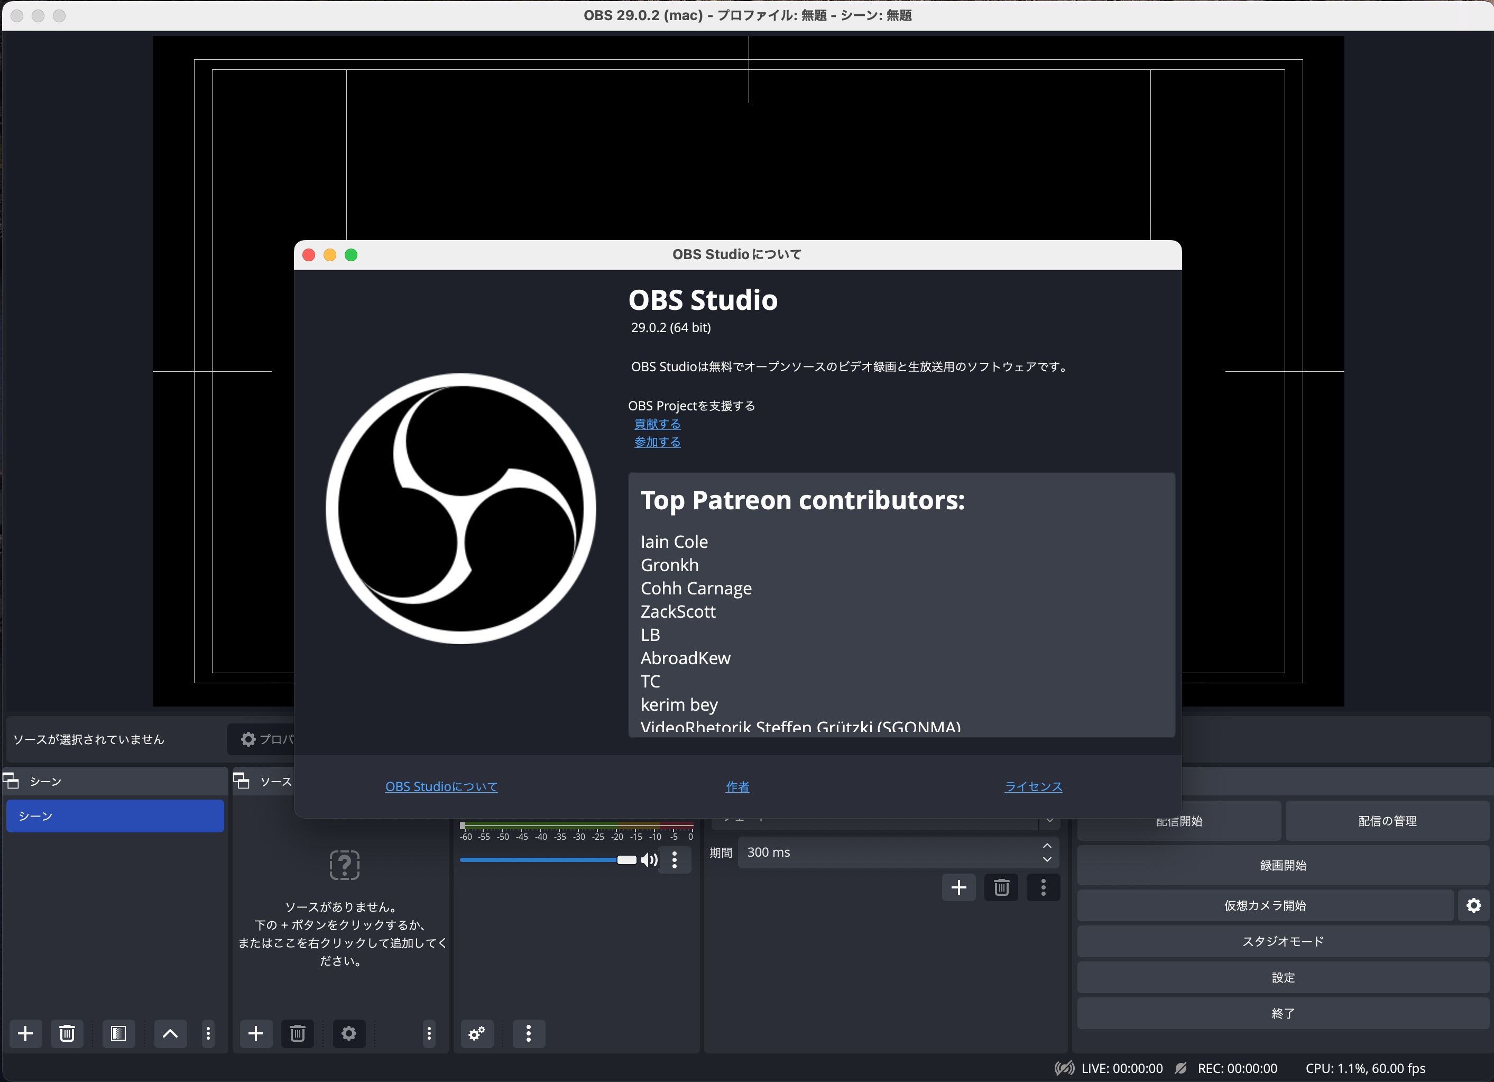
Task: Add a new source with plus button
Action: (x=255, y=1033)
